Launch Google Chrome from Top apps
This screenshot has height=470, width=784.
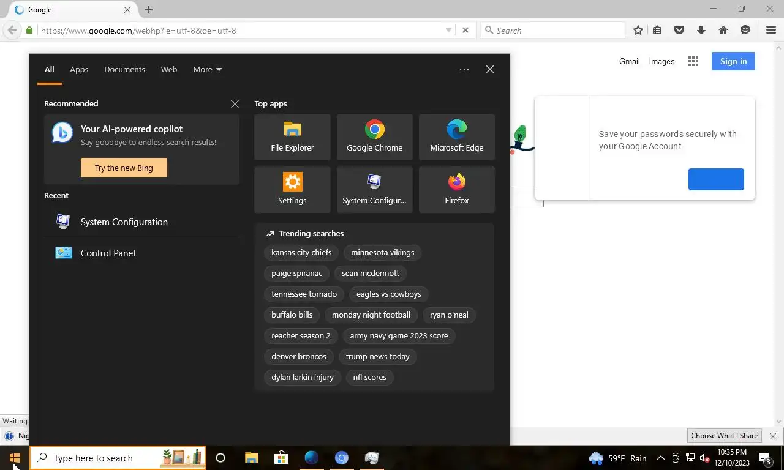[375, 137]
